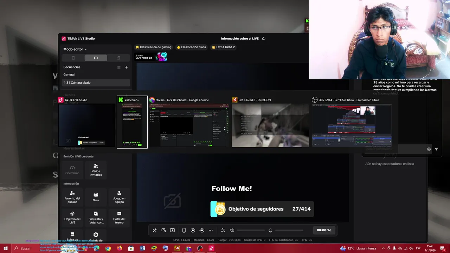This screenshot has height=253, width=450.
Task: Select the dual layout mode
Action: click(118, 58)
